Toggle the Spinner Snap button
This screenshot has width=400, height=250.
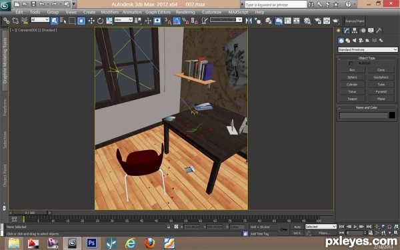195,21
